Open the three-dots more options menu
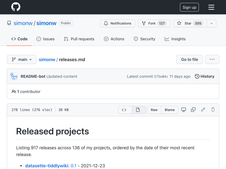The width and height of the screenshot is (226, 169). 212,60
